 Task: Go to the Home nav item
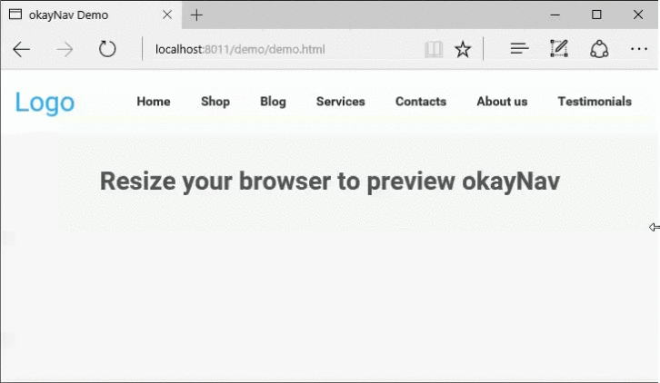154,102
